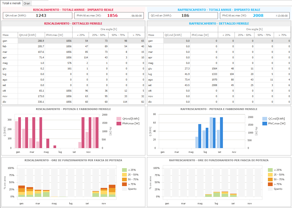The image size is (292, 208).
Task: Click heating chart's '> 75%' legend swatch
Action: coord(124,184)
